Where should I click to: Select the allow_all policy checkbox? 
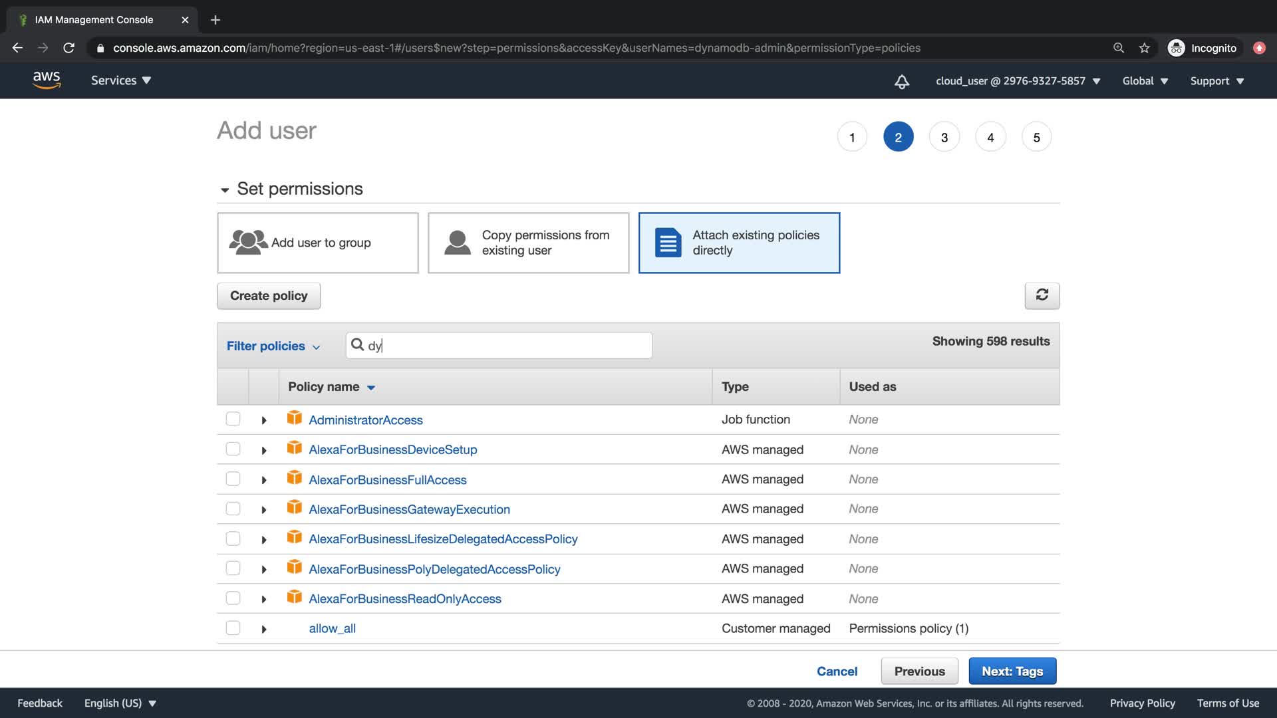(233, 628)
